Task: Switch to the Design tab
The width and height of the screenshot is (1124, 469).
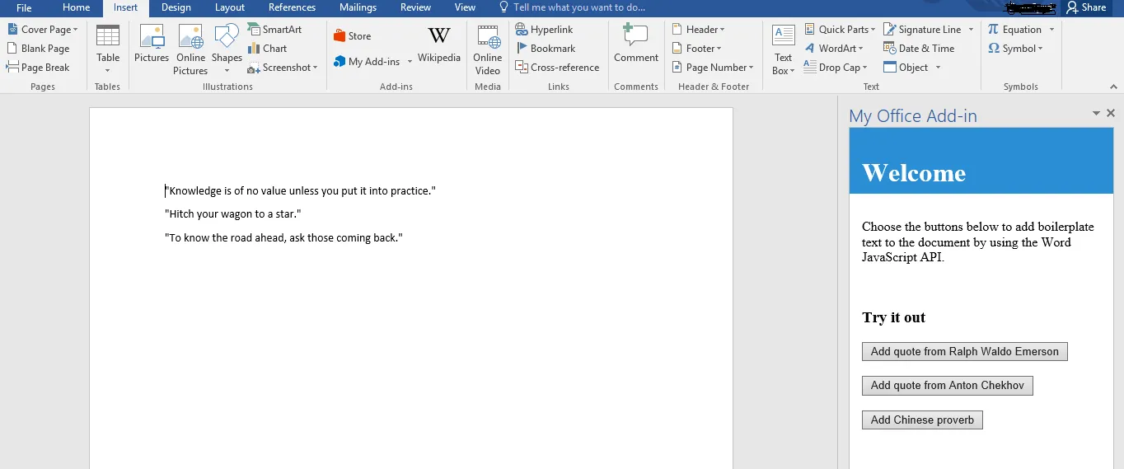Action: coord(176,7)
